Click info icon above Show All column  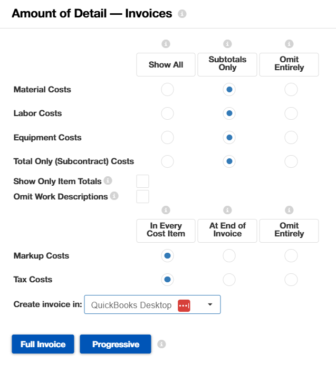point(166,44)
